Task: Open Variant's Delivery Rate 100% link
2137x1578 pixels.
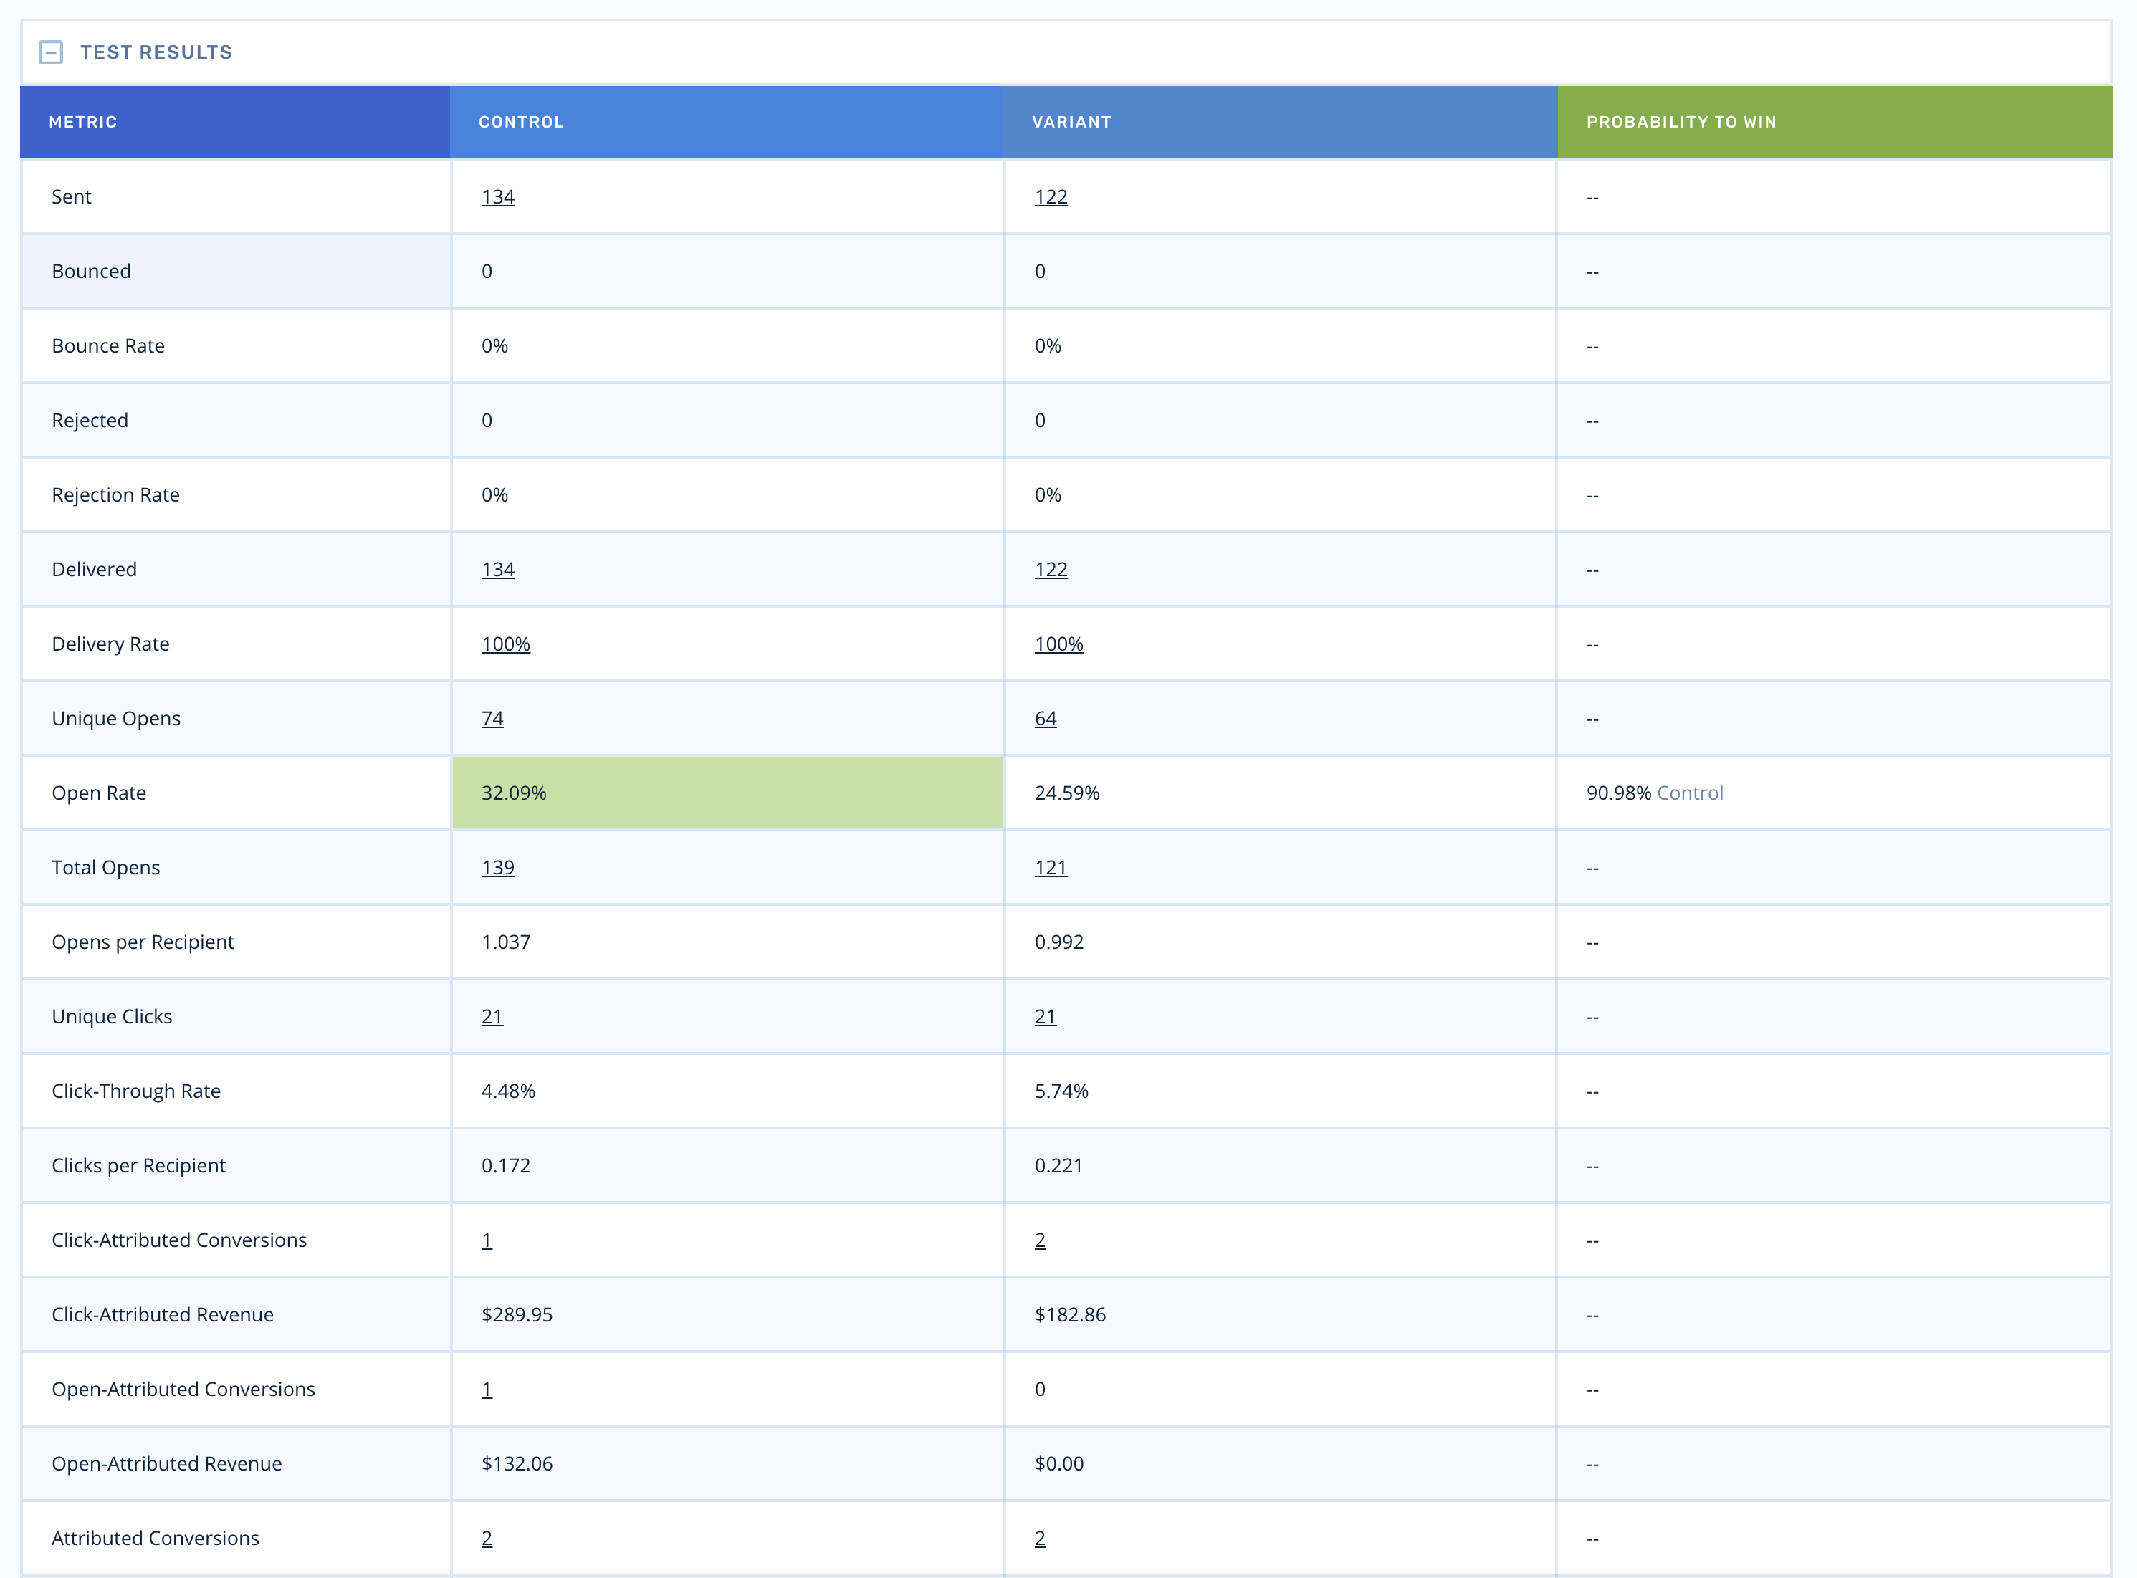Action: tap(1058, 644)
